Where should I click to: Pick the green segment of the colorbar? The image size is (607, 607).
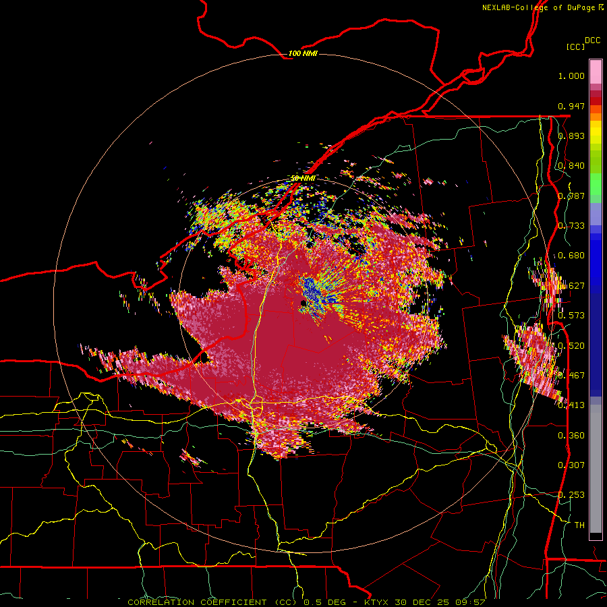tap(596, 184)
